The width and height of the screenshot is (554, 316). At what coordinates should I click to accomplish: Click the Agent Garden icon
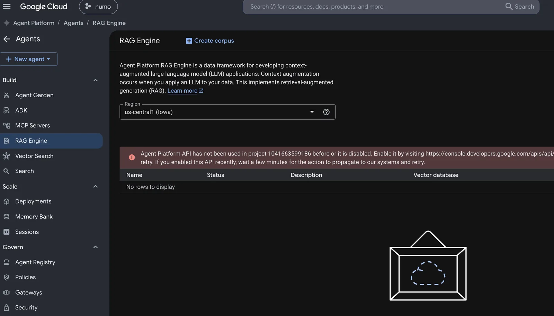pyautogui.click(x=6, y=95)
